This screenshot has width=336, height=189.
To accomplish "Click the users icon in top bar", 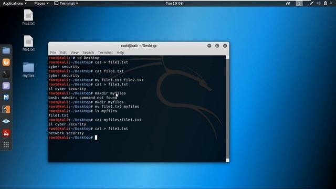I will click(288, 3).
